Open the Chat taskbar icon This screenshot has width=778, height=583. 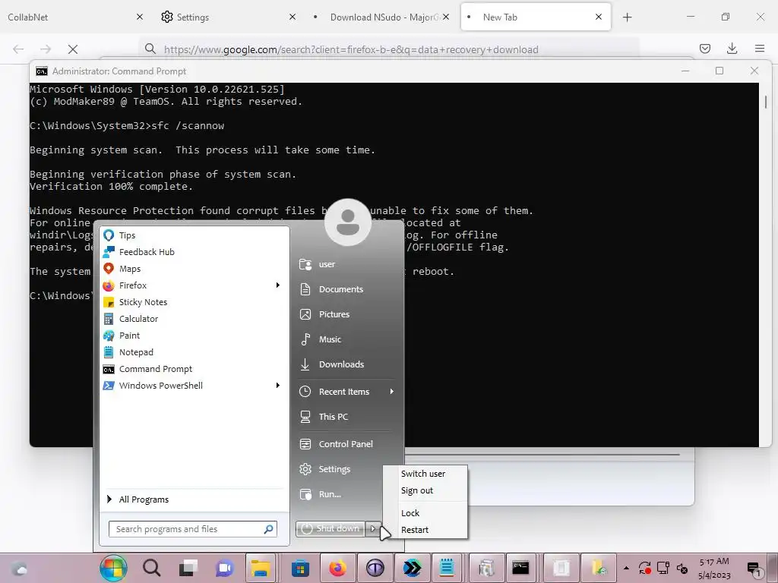tap(224, 568)
